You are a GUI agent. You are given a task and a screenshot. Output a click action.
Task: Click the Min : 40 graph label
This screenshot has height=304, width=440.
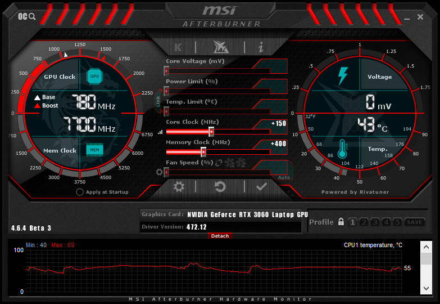point(36,245)
